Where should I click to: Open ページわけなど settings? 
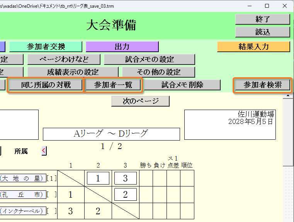point(64,59)
